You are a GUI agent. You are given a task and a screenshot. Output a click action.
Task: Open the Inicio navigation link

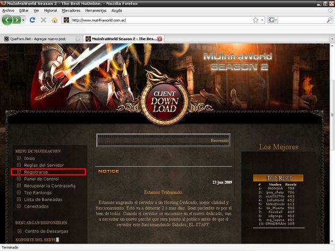point(29,158)
